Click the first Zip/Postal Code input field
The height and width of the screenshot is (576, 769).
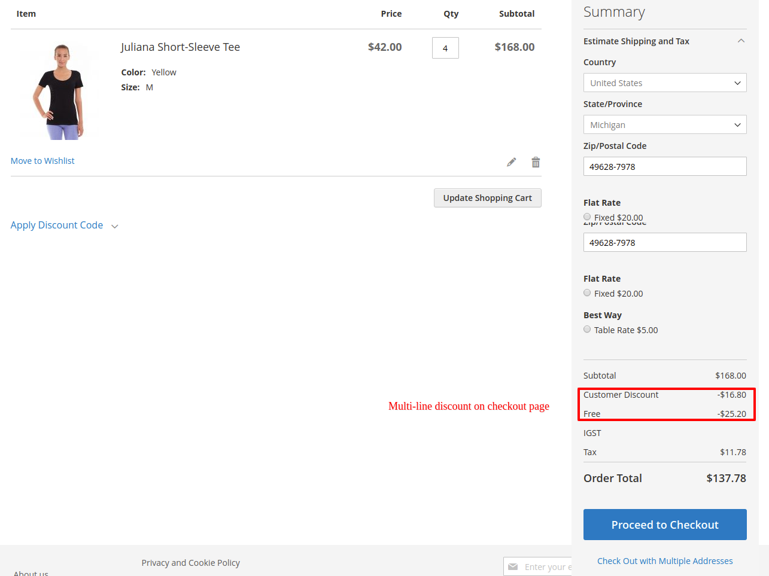pyautogui.click(x=664, y=167)
